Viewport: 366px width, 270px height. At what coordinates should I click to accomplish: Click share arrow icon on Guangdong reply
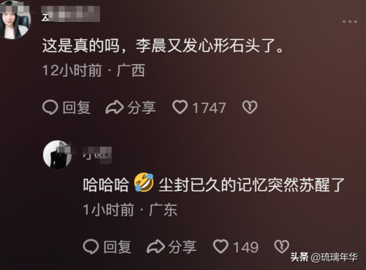click(x=156, y=247)
